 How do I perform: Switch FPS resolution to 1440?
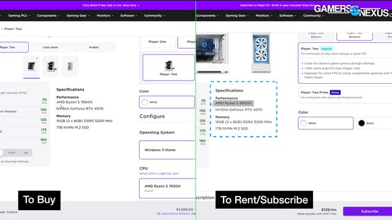12,153
